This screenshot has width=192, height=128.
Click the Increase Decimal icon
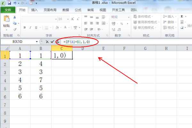[113, 29]
